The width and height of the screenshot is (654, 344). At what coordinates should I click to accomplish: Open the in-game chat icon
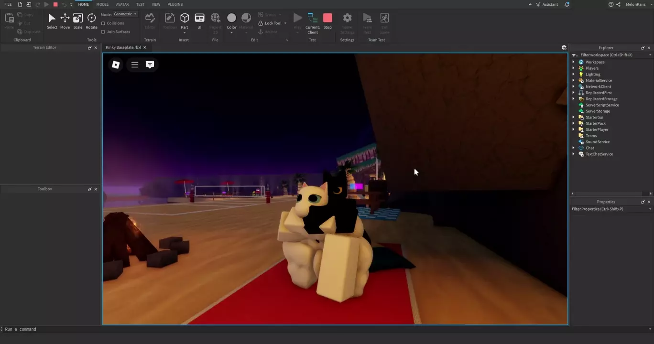click(150, 64)
